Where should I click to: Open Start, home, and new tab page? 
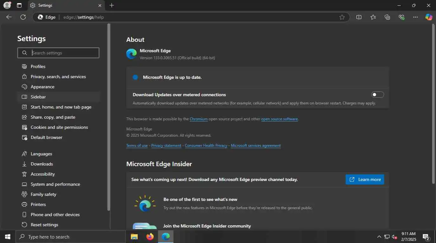(59, 107)
